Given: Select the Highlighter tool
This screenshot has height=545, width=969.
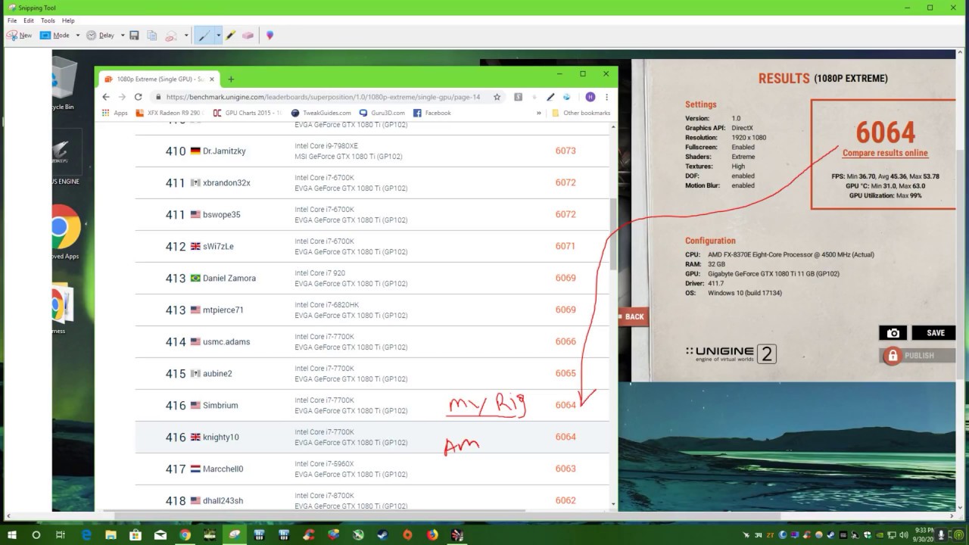Looking at the screenshot, I should click(231, 36).
